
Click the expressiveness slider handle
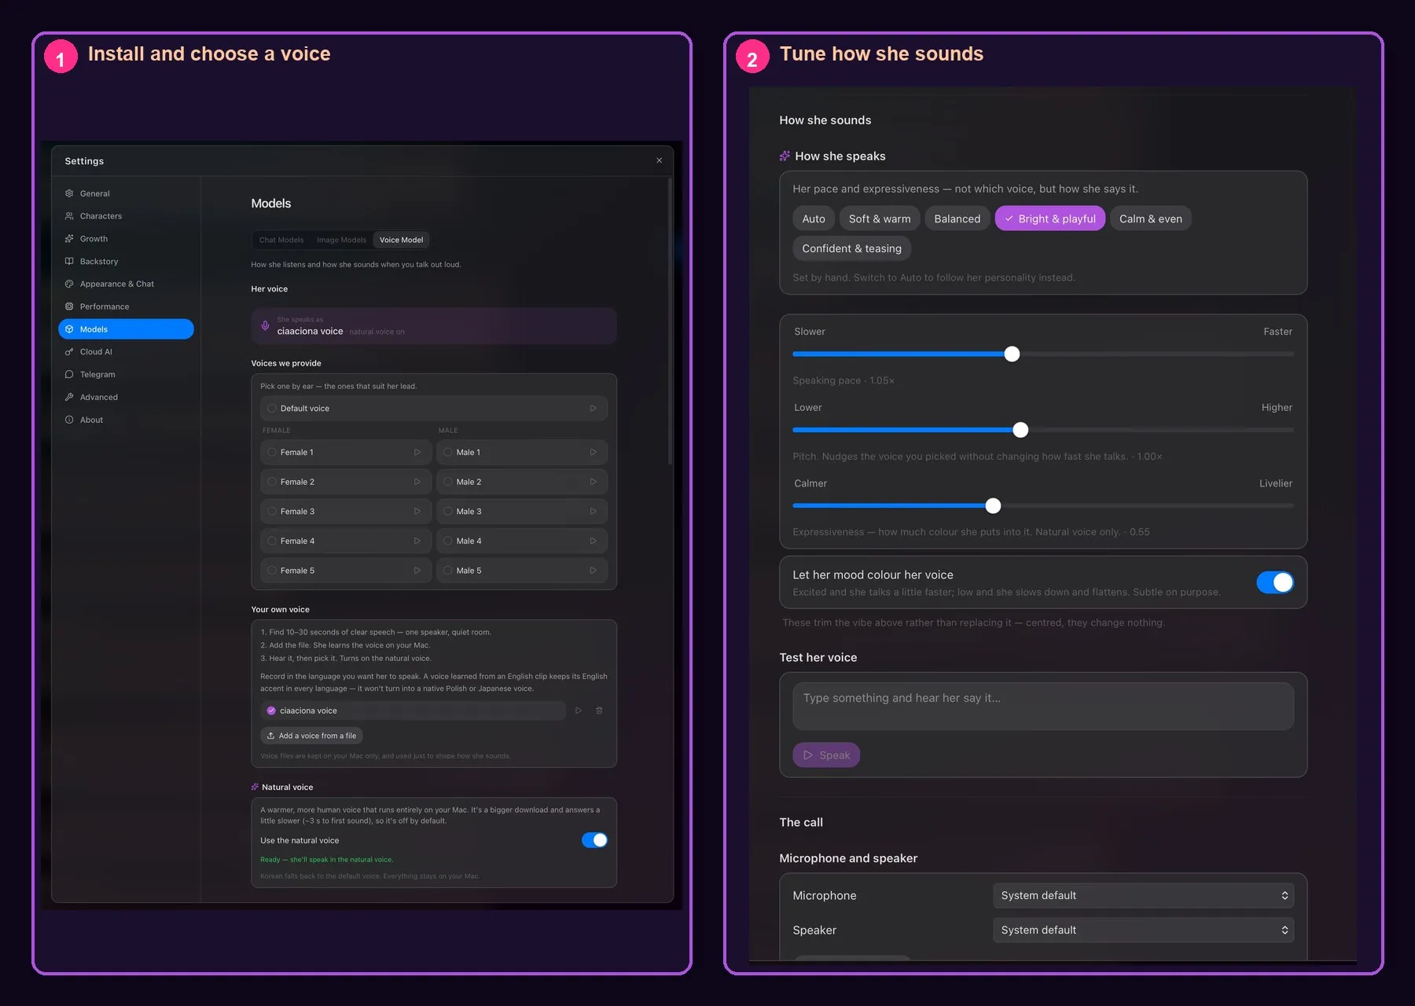[x=994, y=506]
